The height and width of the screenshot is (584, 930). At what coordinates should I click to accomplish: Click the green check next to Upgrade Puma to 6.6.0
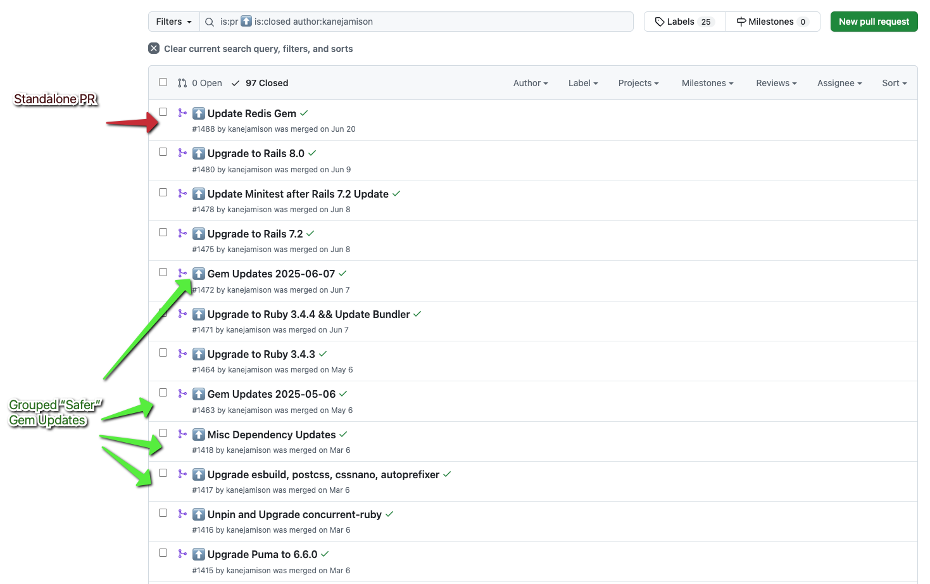click(325, 554)
